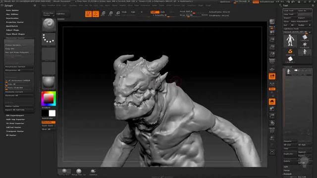Expand the Misc Utilities plugin section
This screenshot has height=178, width=317.
click(x=12, y=14)
